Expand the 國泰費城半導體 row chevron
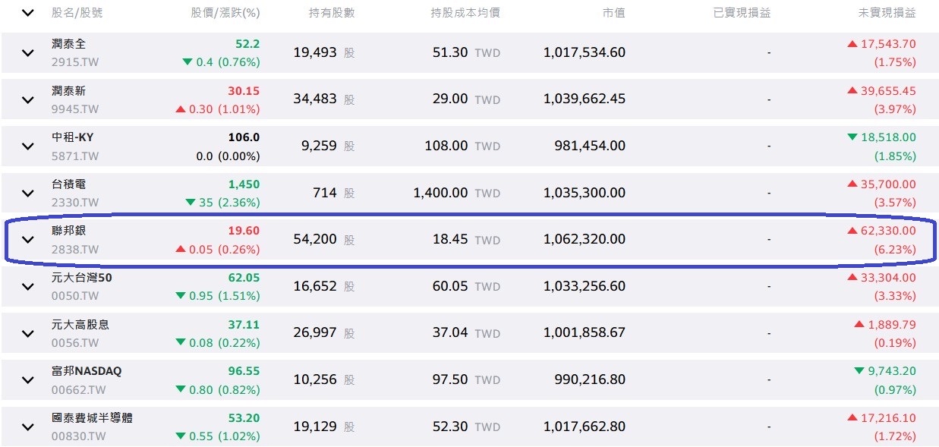 [x=28, y=427]
